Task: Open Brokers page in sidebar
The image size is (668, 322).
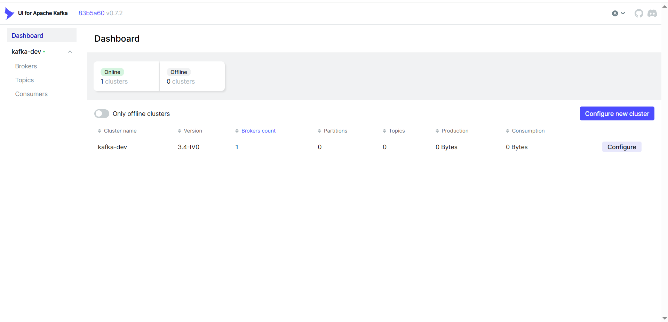Action: coord(26,66)
